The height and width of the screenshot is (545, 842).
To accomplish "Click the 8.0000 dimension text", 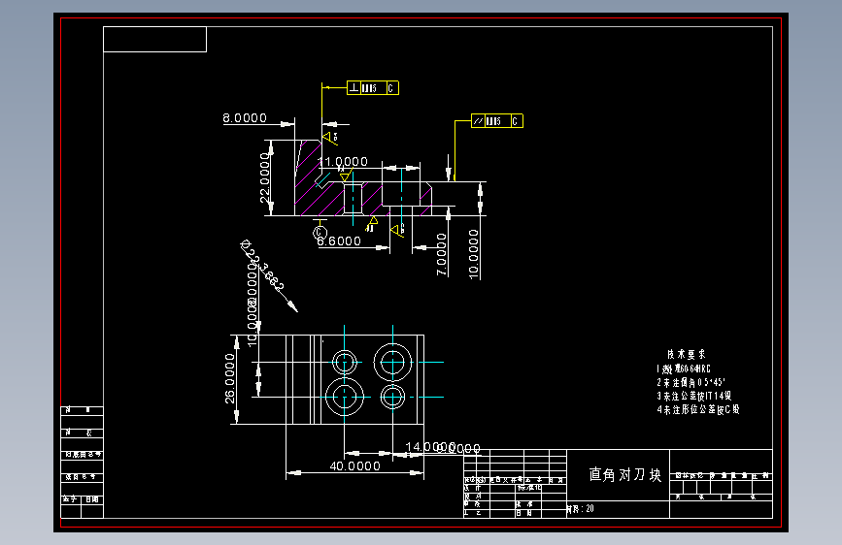I will [x=245, y=118].
